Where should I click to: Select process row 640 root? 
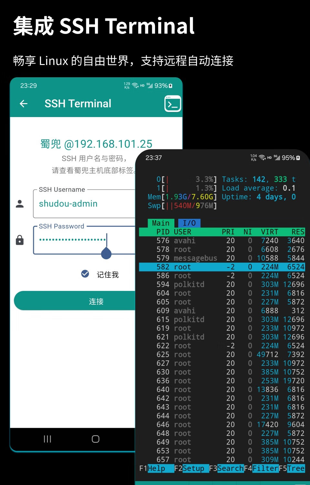(222, 389)
